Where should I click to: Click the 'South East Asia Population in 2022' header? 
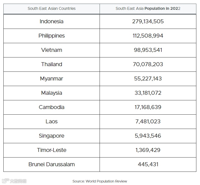148,8
